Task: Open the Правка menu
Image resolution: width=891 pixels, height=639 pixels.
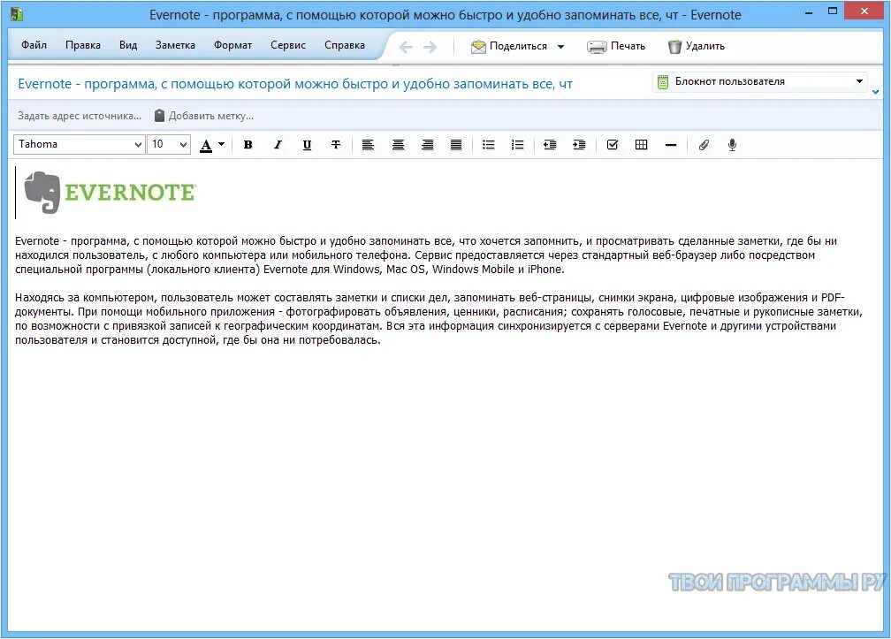Action: 83,45
